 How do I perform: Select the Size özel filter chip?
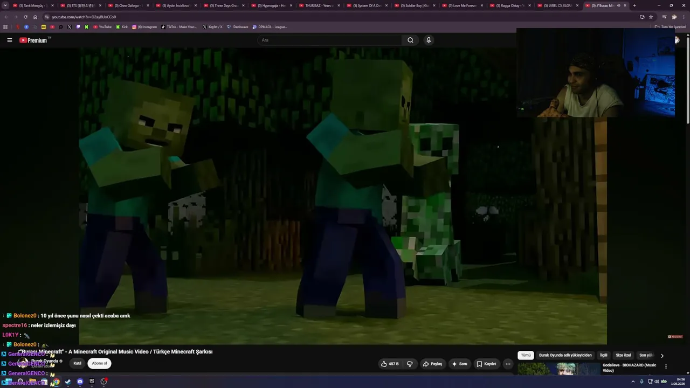pyautogui.click(x=623, y=355)
